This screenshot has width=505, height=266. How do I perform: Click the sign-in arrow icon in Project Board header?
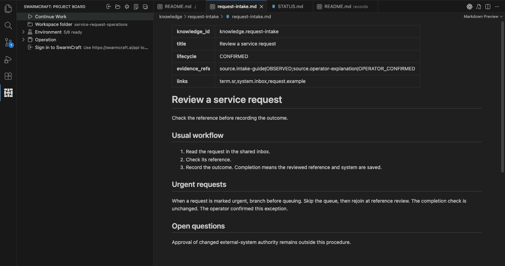109,7
